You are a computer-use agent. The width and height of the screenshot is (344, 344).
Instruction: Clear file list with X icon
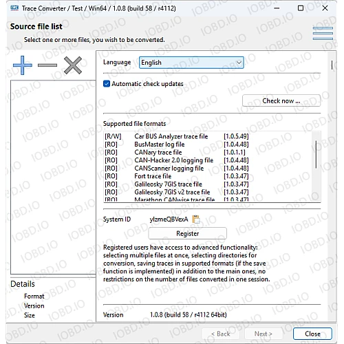(x=73, y=65)
